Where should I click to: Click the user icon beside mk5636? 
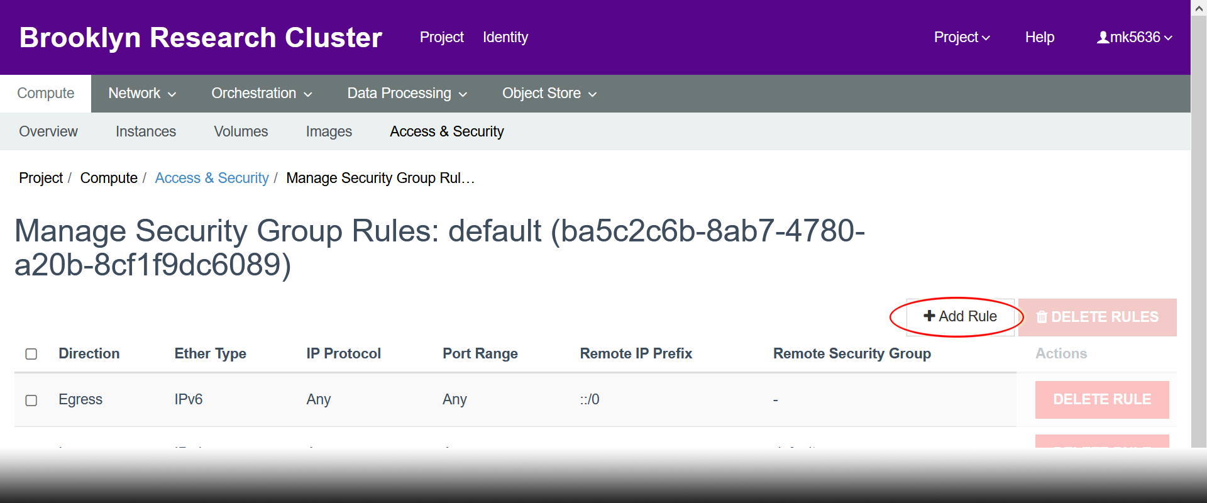1103,38
